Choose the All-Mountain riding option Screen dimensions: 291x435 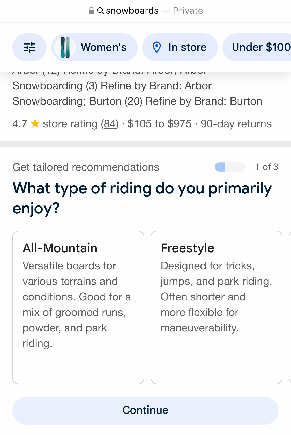tap(78, 307)
